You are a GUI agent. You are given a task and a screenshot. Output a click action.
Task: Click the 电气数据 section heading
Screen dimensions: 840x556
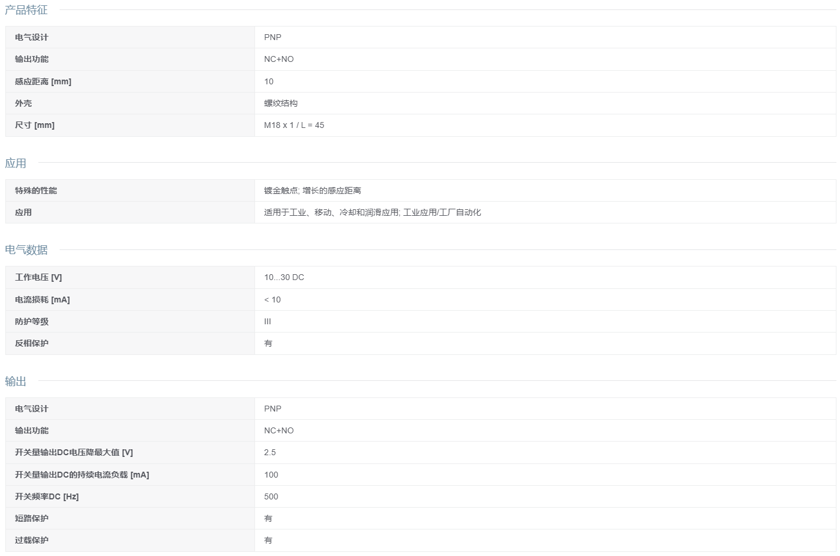26,250
